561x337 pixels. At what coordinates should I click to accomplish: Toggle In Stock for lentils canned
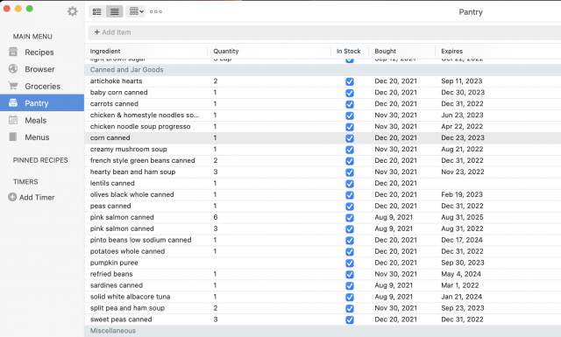(x=350, y=184)
